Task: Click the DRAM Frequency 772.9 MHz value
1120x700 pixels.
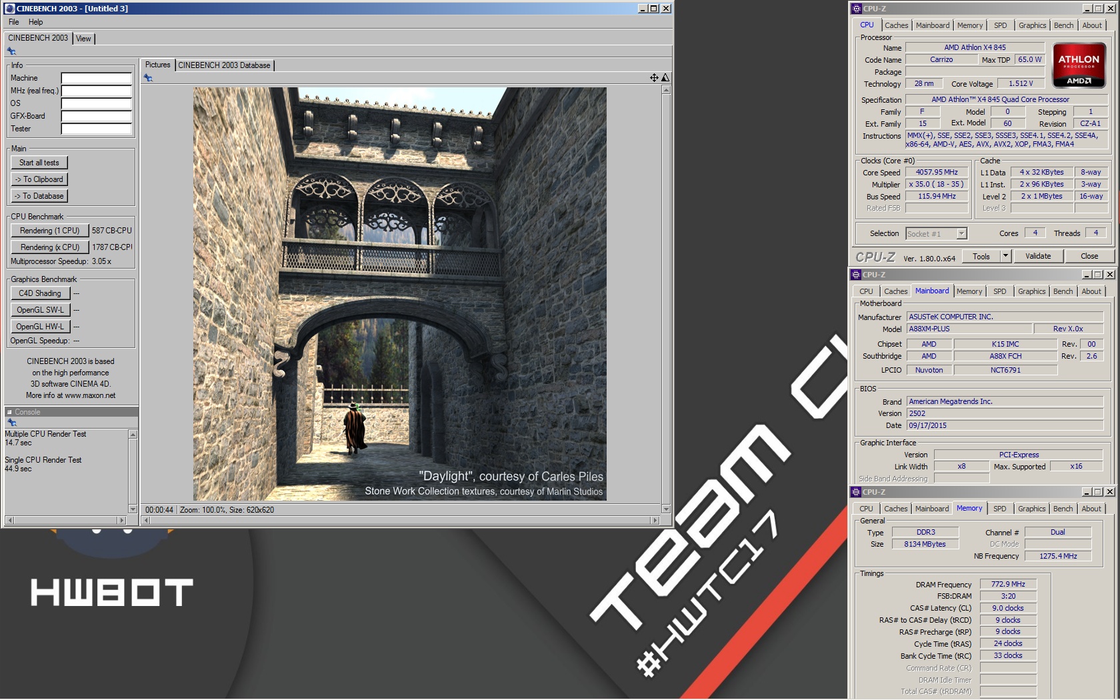Action: pyautogui.click(x=1008, y=584)
